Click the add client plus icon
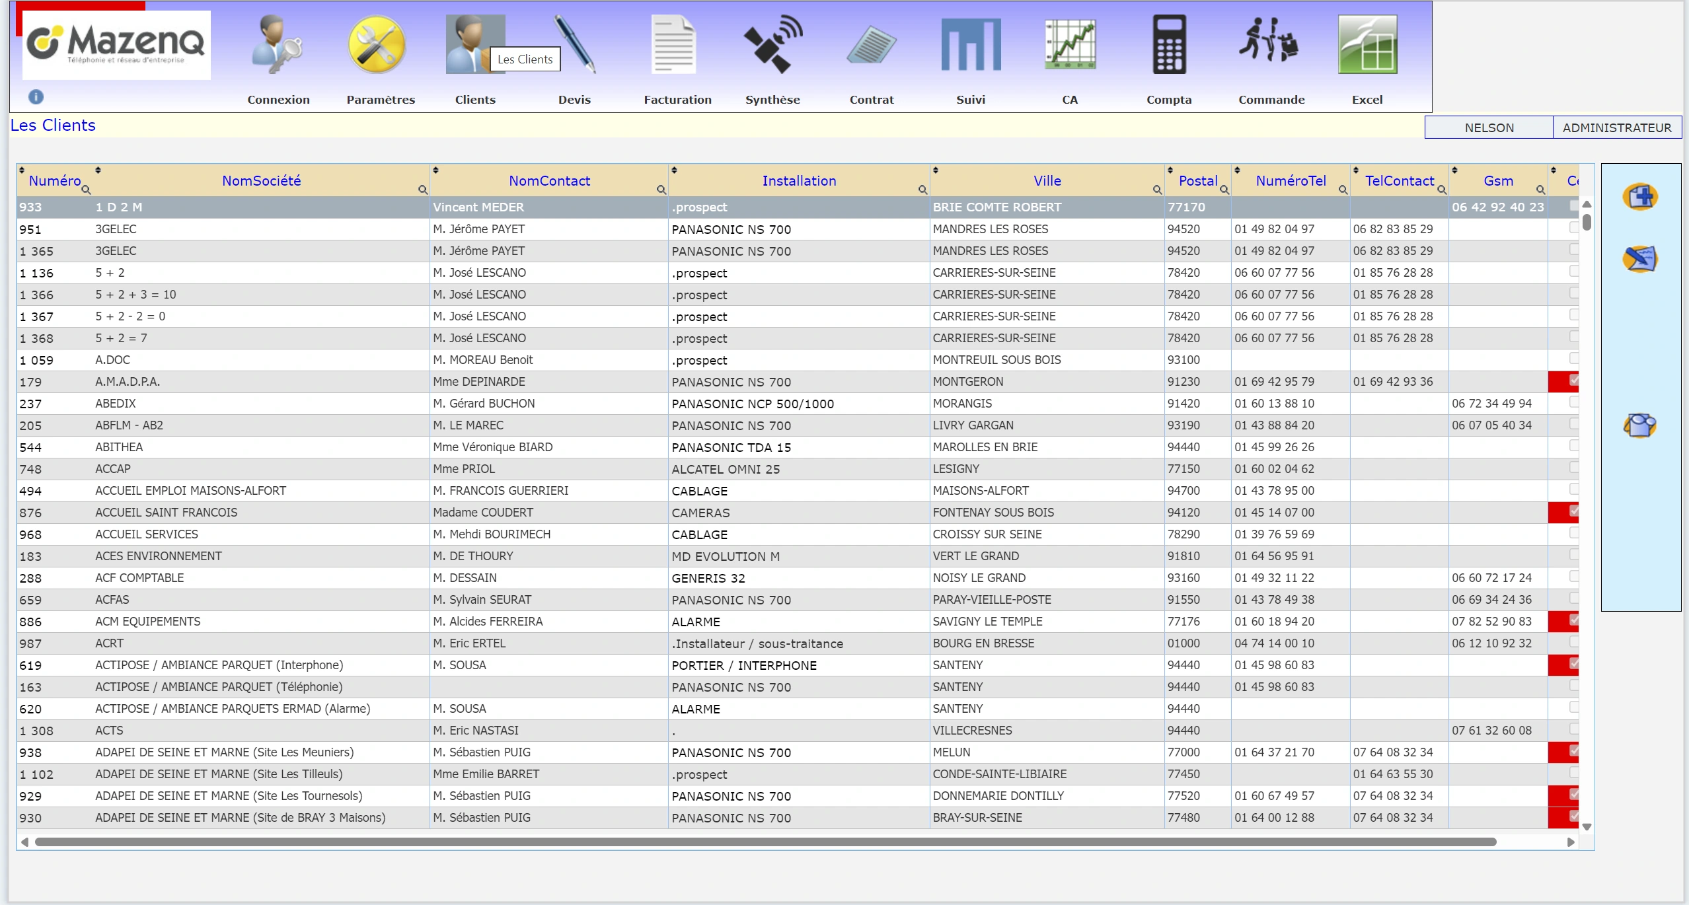Viewport: 1689px width, 905px height. 1640,197
